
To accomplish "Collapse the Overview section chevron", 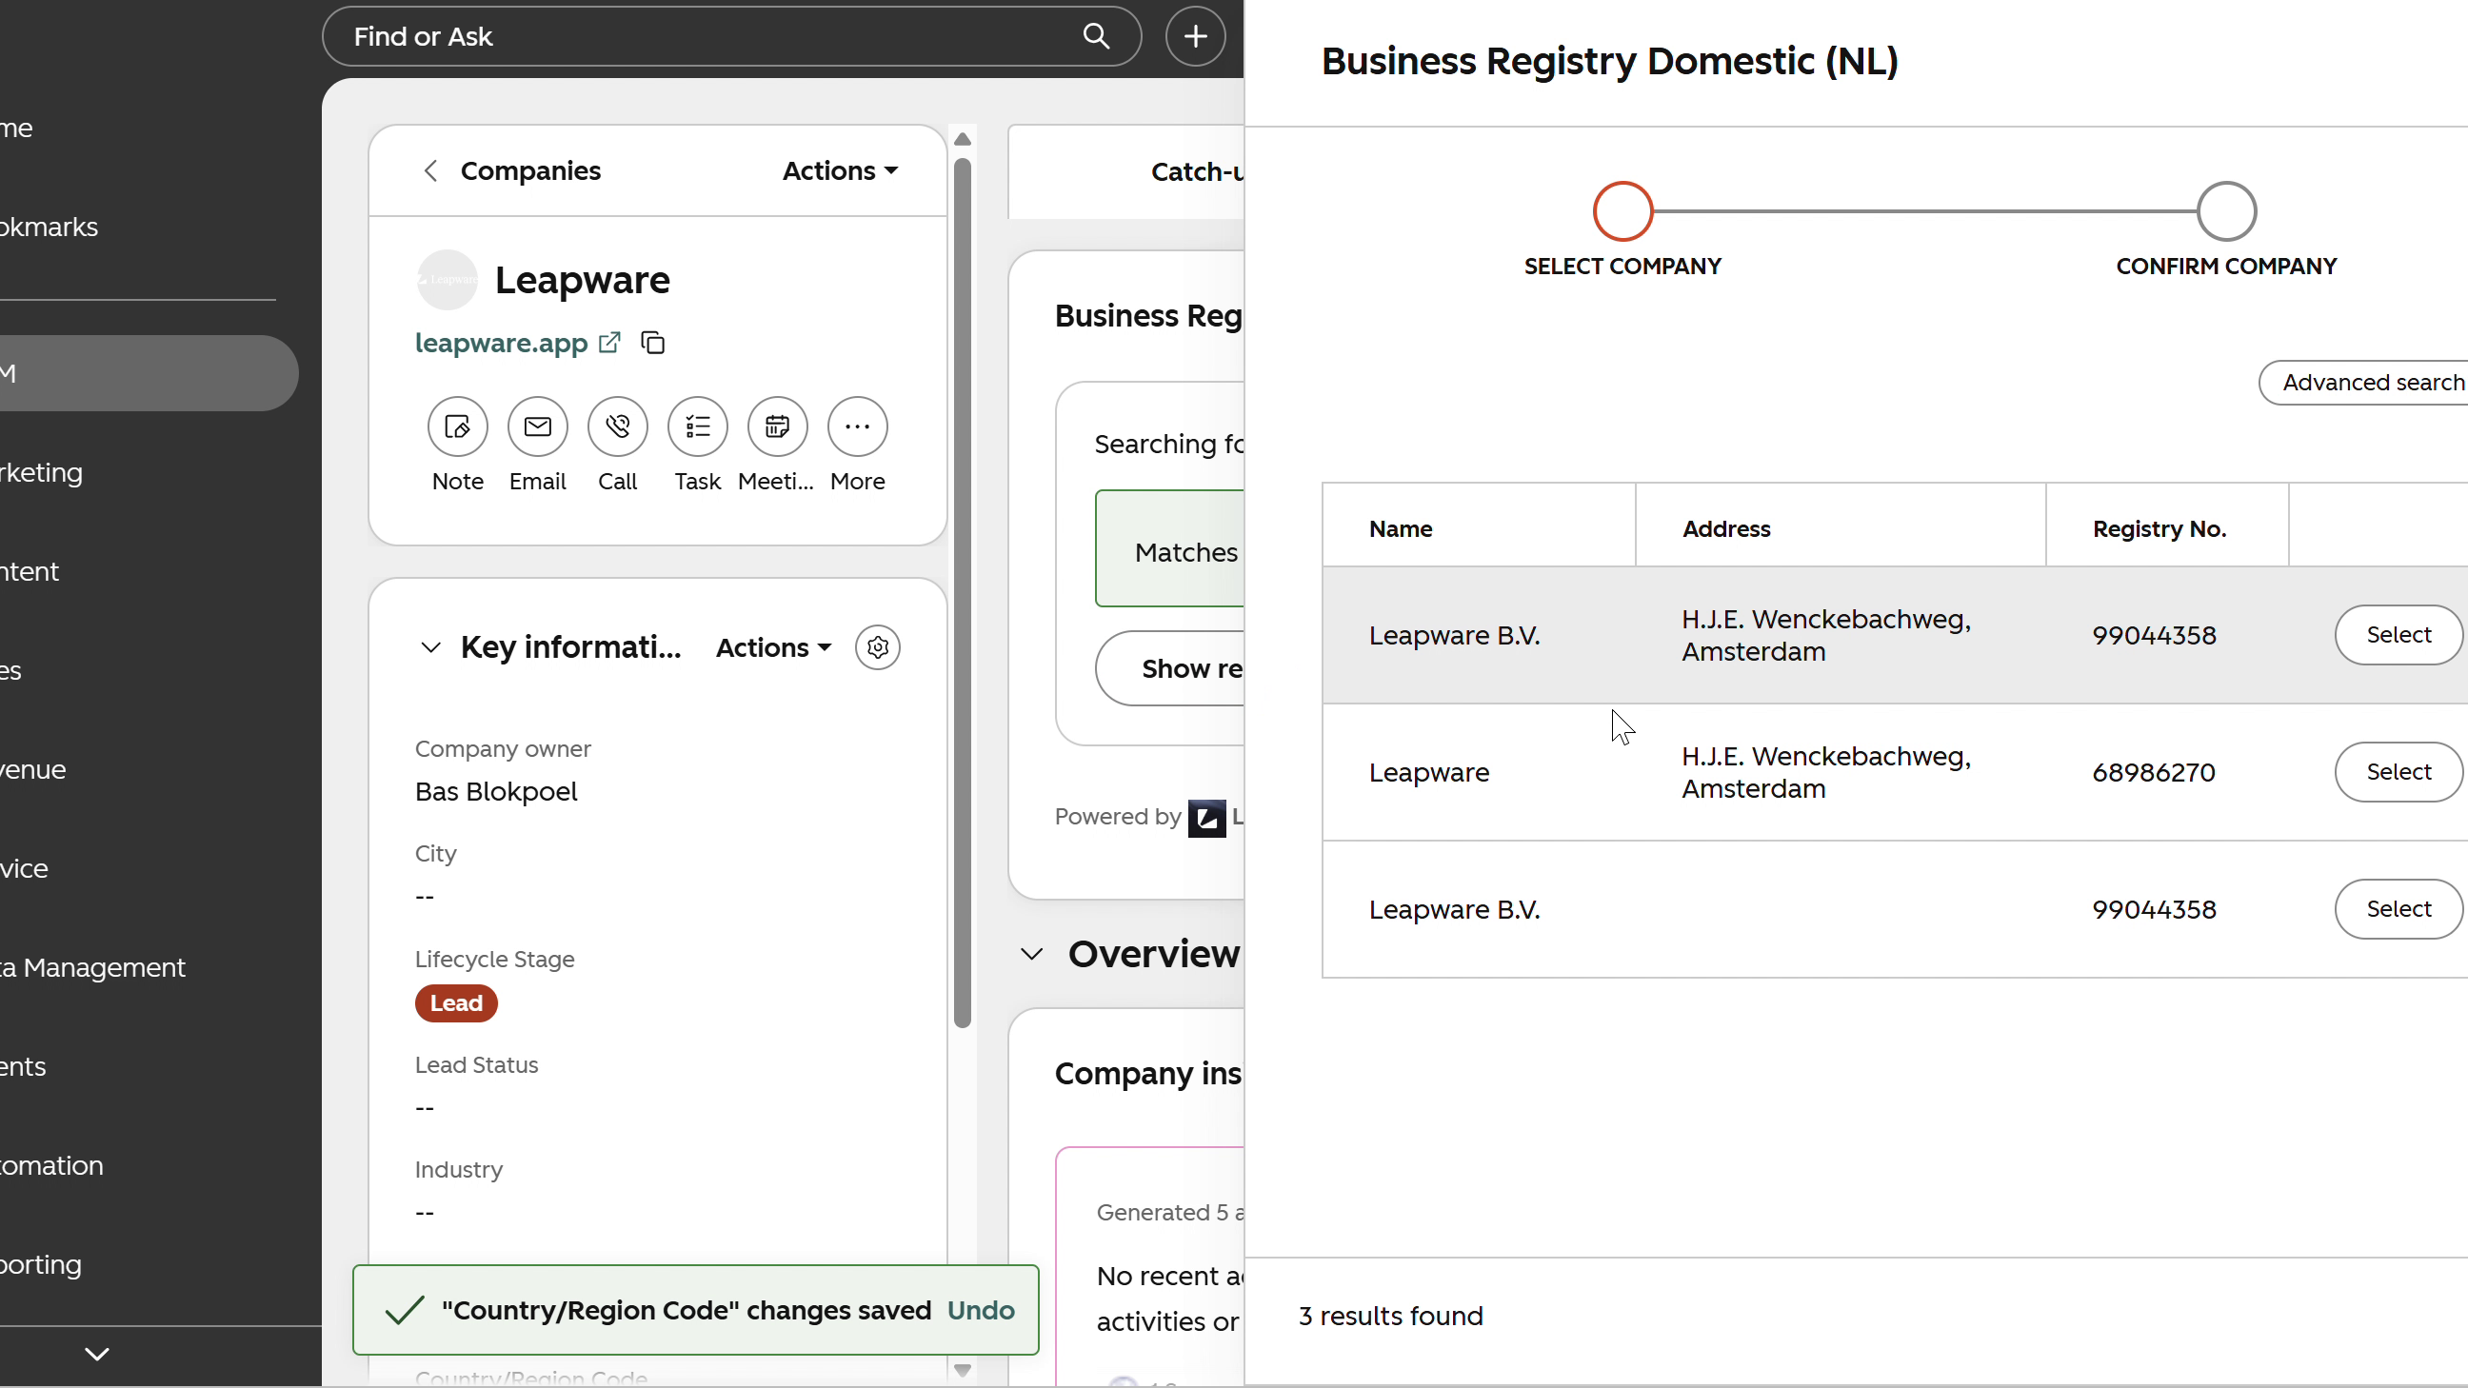I will [x=1031, y=954].
